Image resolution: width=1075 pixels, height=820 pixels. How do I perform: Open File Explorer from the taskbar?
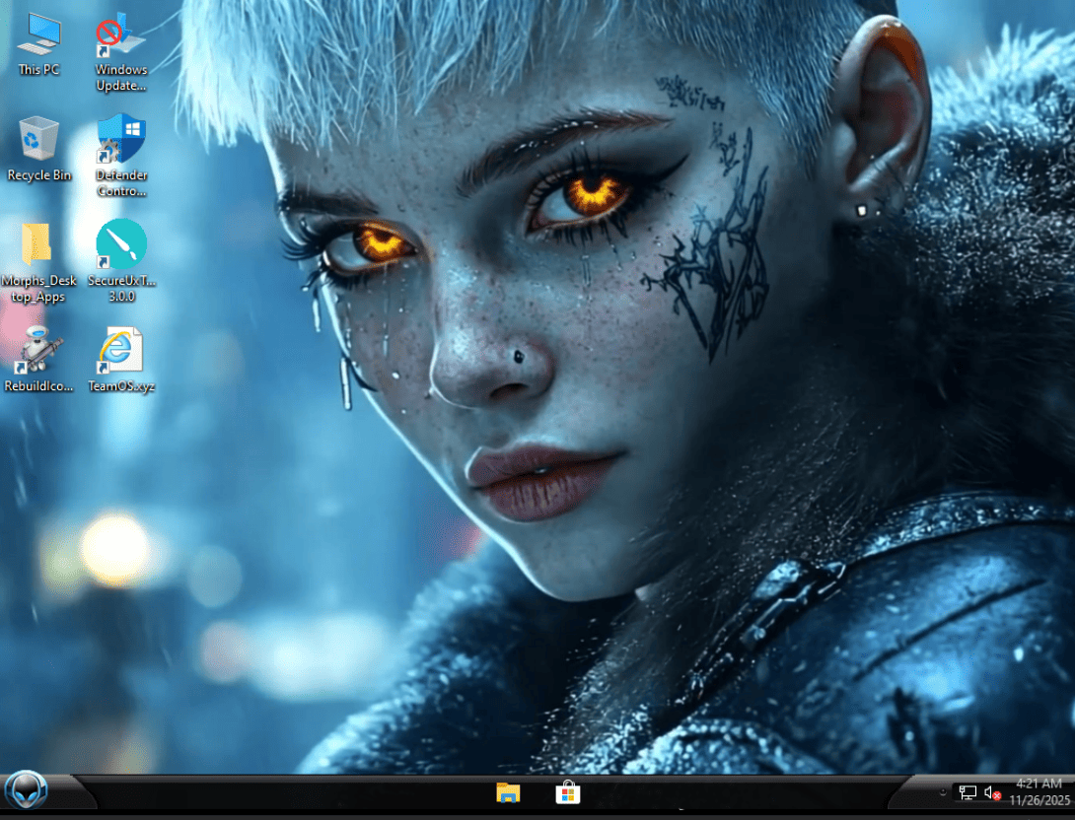508,793
